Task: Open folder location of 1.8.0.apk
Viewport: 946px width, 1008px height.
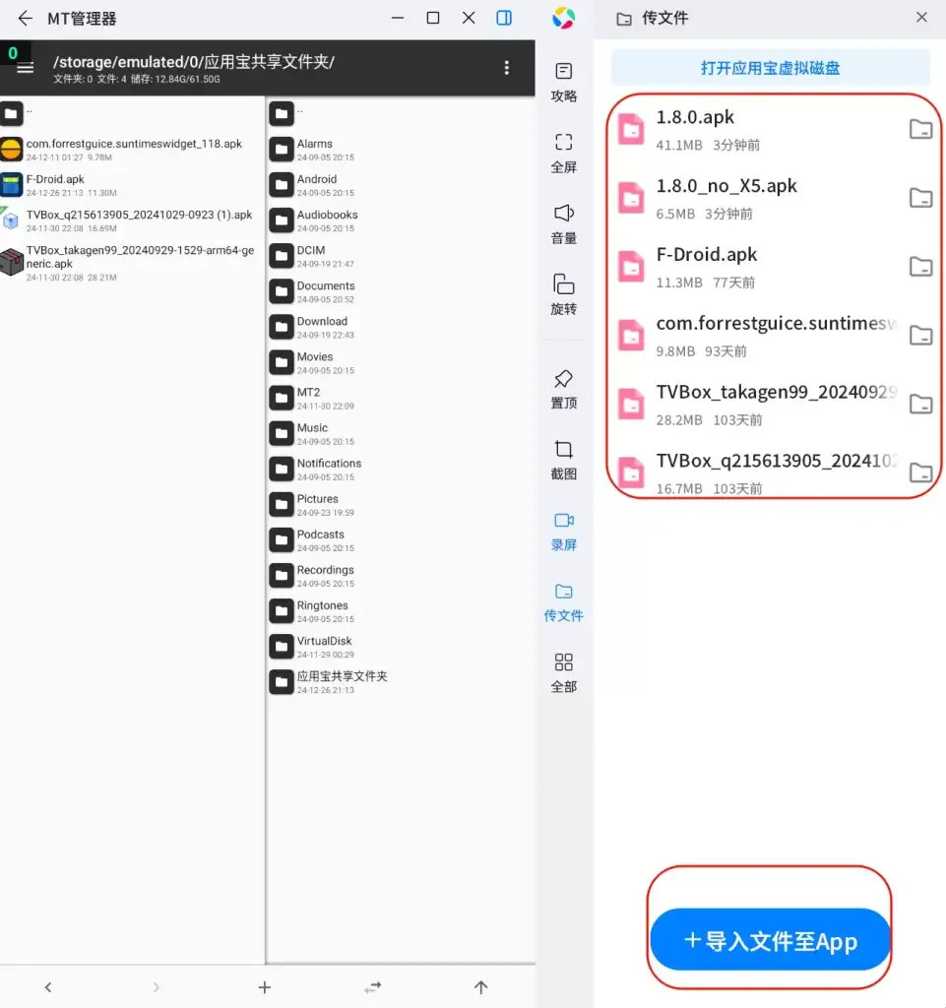Action: tap(920, 129)
